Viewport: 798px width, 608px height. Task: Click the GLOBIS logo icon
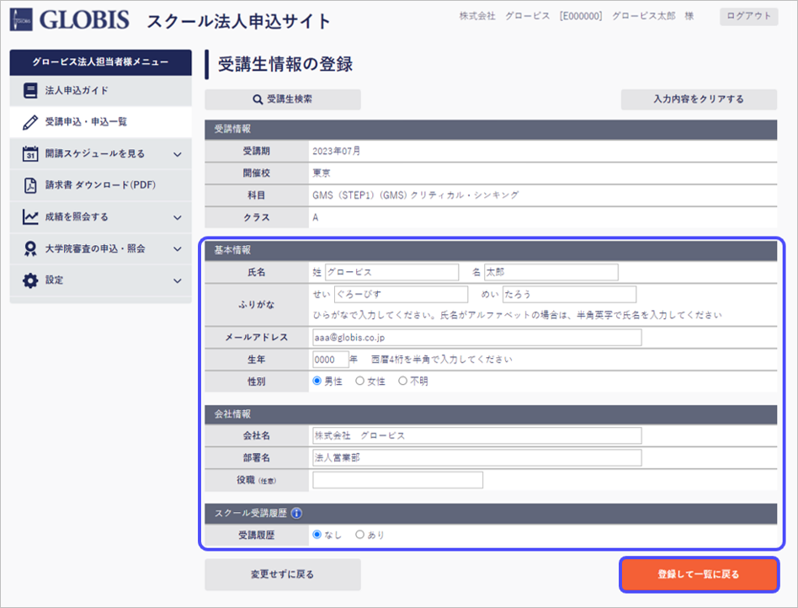pos(21,20)
